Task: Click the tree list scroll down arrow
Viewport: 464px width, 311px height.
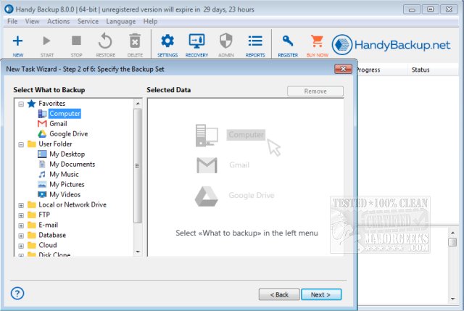Action: pyautogui.click(x=138, y=252)
